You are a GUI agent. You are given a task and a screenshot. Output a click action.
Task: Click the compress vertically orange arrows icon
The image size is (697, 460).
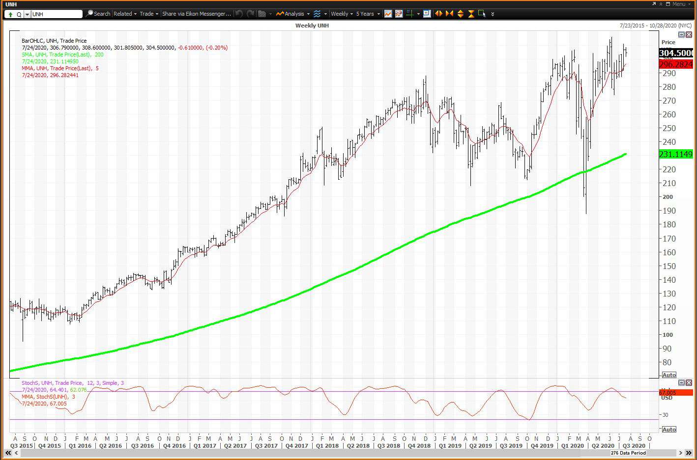click(471, 14)
